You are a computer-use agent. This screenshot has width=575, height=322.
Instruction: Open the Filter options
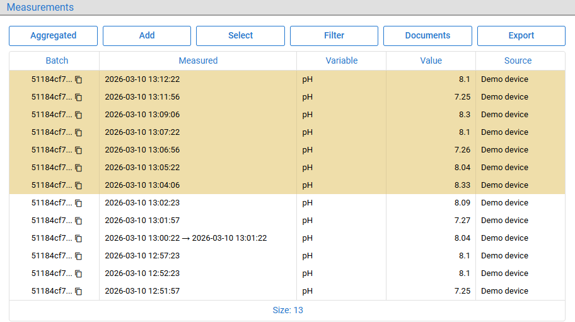pyautogui.click(x=334, y=36)
